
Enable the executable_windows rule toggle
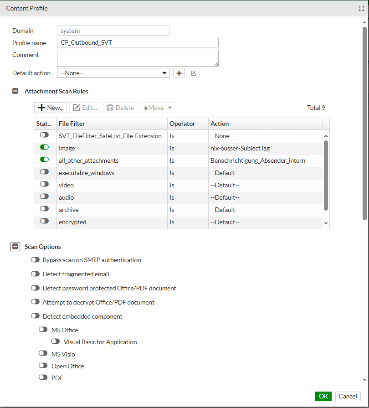pos(44,172)
